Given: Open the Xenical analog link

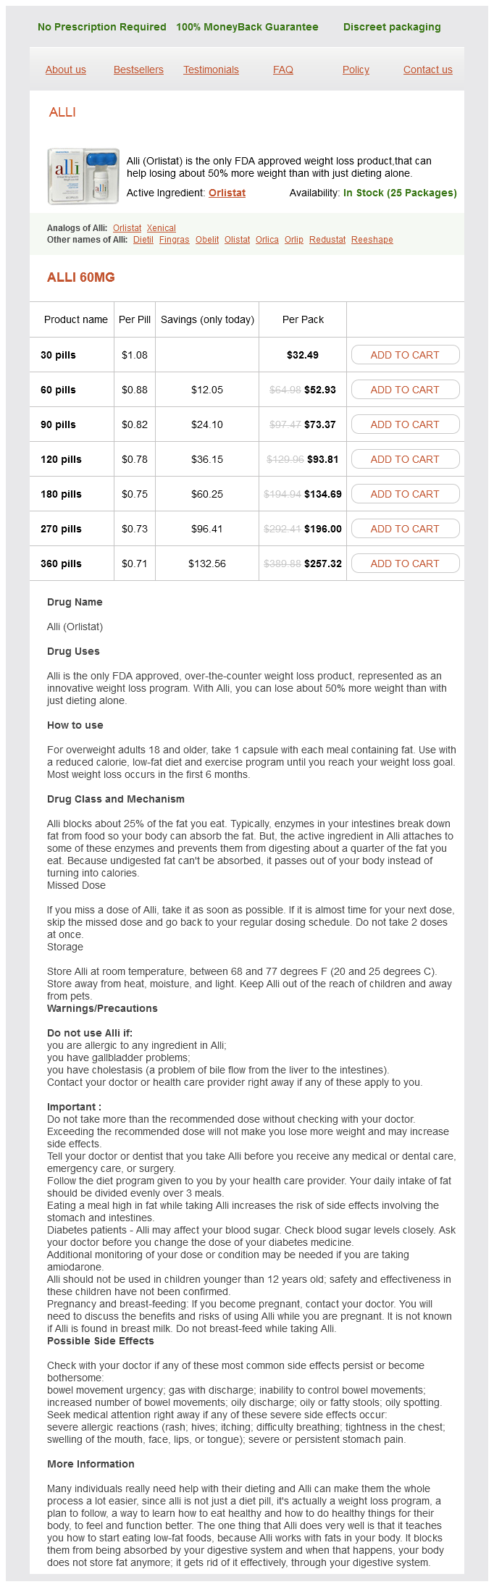Looking at the screenshot, I should click(x=162, y=228).
